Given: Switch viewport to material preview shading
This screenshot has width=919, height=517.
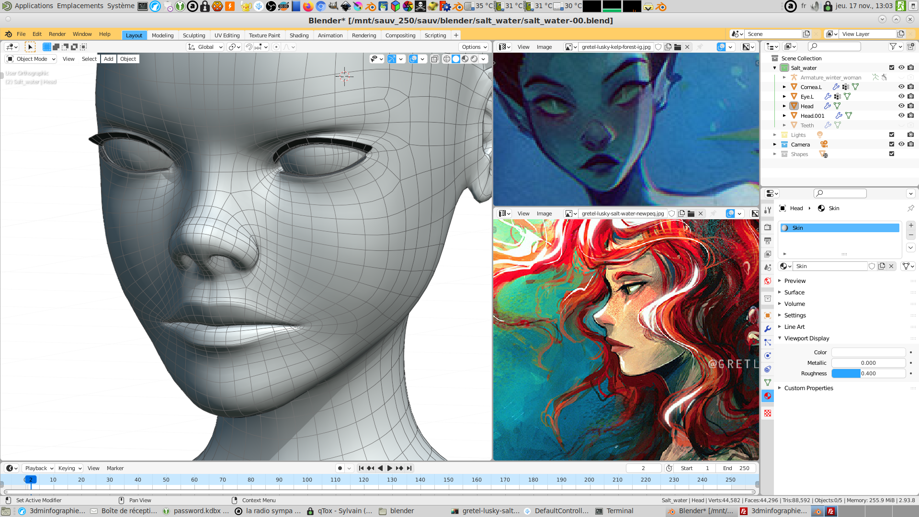Looking at the screenshot, I should [465, 59].
